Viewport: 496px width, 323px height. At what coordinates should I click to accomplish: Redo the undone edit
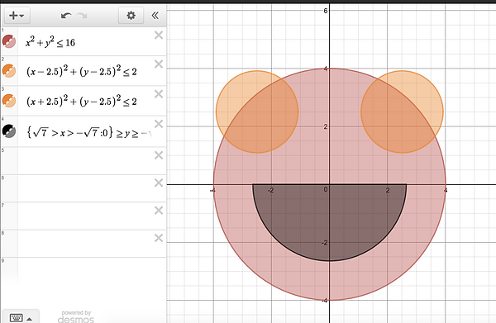pos(82,16)
